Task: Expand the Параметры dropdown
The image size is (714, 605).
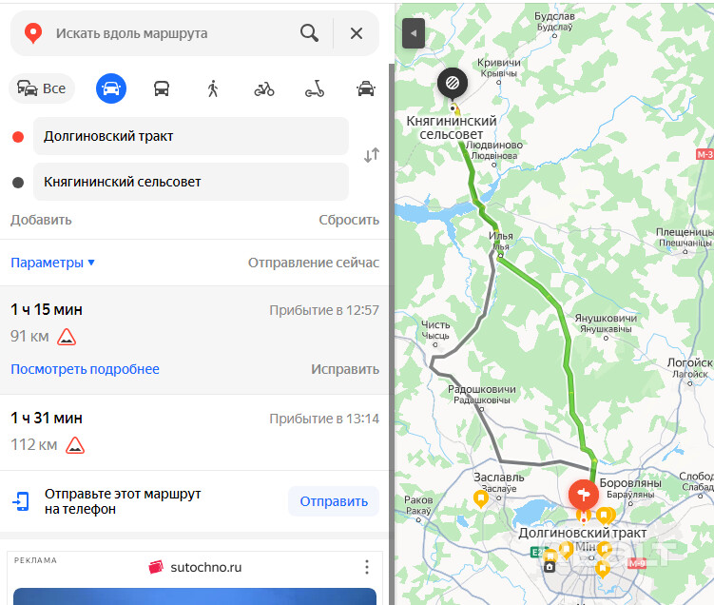Action: (53, 263)
